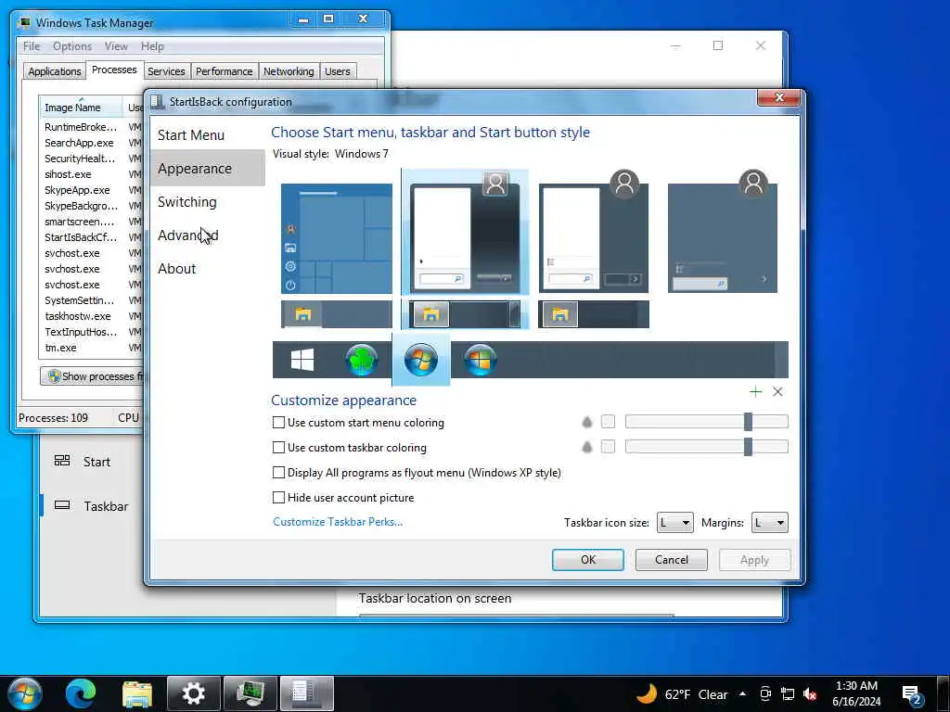Screen dimensions: 950x712
Task: Click Cancel in StartIsBack configuration
Action: click(672, 559)
